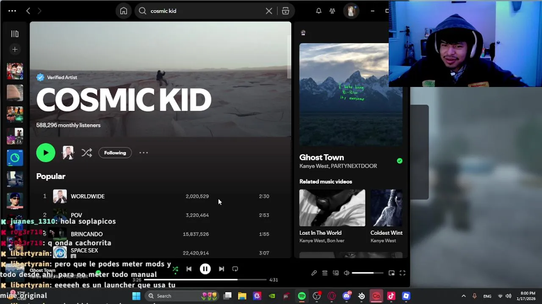Open the Ghost Town song title link
542x304 pixels.
(321, 157)
